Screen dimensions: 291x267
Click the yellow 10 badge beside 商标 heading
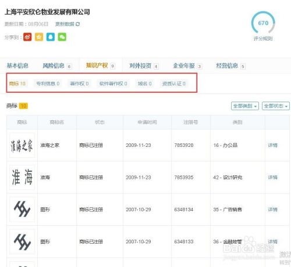(x=23, y=106)
